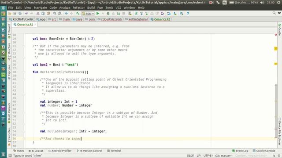Click the Help question mark icon
The height and width of the screenshot is (158, 282).
pos(188,14)
